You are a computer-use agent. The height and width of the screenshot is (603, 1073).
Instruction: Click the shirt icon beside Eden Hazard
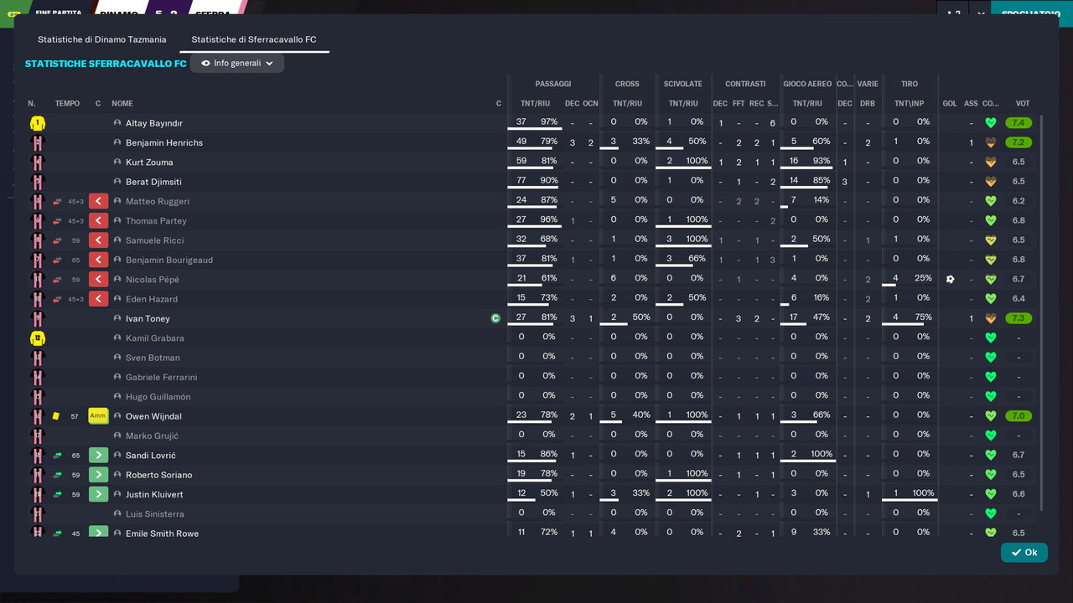pyautogui.click(x=37, y=299)
